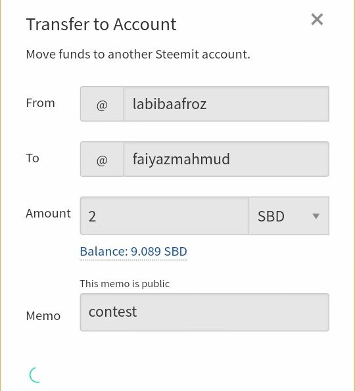
Task: Open the SBD currency dropdown
Action: coord(289,216)
